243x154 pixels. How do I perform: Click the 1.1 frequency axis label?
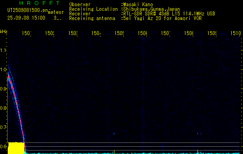click(x=3, y=50)
